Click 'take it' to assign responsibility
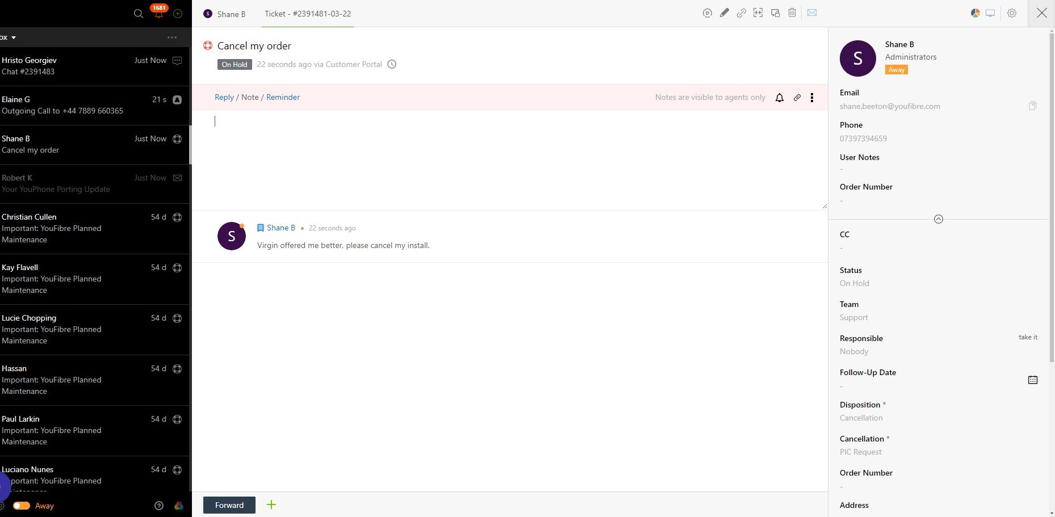The width and height of the screenshot is (1055, 517). [1027, 337]
